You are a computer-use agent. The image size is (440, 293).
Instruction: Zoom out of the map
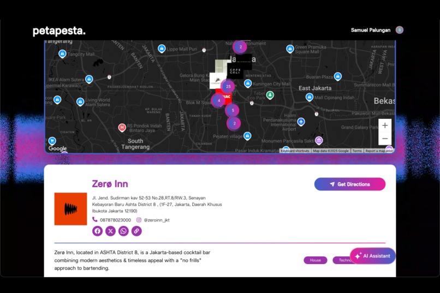[x=385, y=139]
